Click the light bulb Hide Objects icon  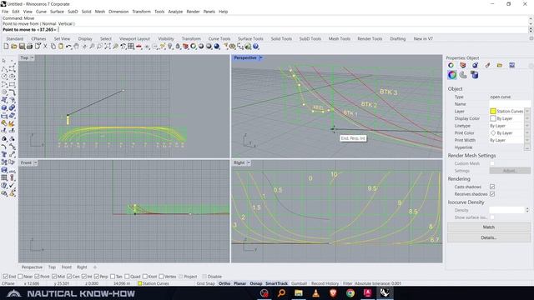click(x=170, y=47)
